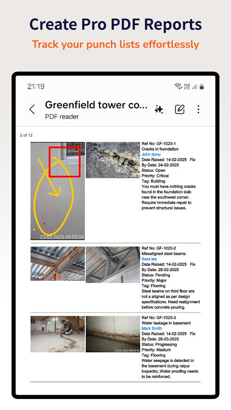Tap the PDF reader subtitle
Screen dimensions: 231x410
[62, 117]
